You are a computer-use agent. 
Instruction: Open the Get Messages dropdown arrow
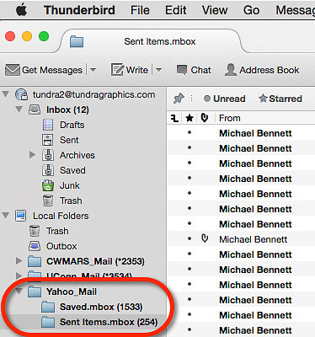93,70
